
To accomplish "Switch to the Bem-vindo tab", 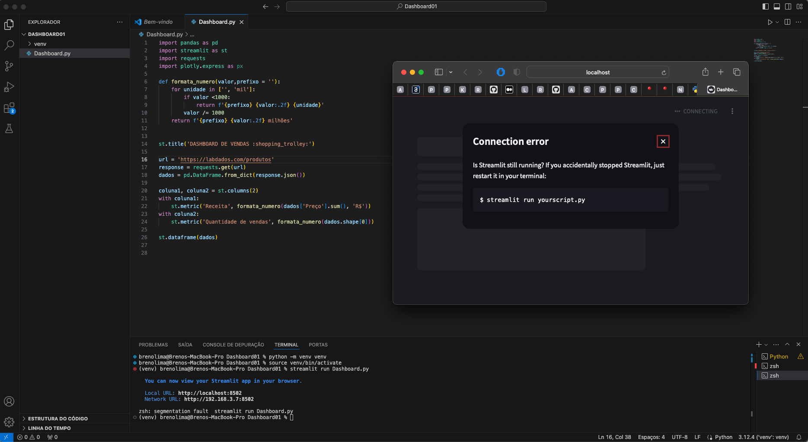I will 157,22.
